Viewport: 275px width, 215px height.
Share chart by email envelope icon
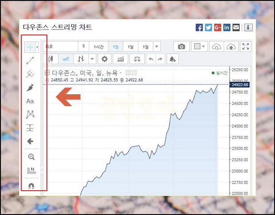coord(236,27)
